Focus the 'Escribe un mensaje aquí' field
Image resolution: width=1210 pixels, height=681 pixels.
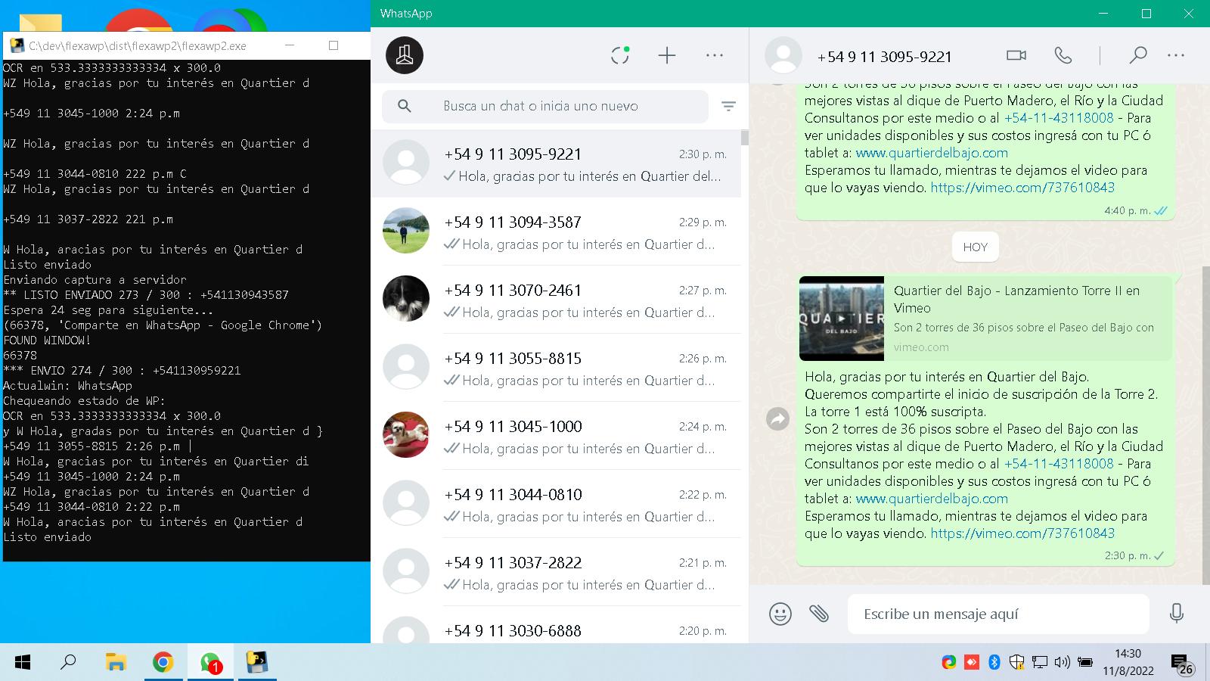[x=998, y=614]
